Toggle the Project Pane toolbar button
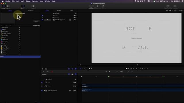Image resolution: width=184 pixels, height=103 pixels. [23, 7]
